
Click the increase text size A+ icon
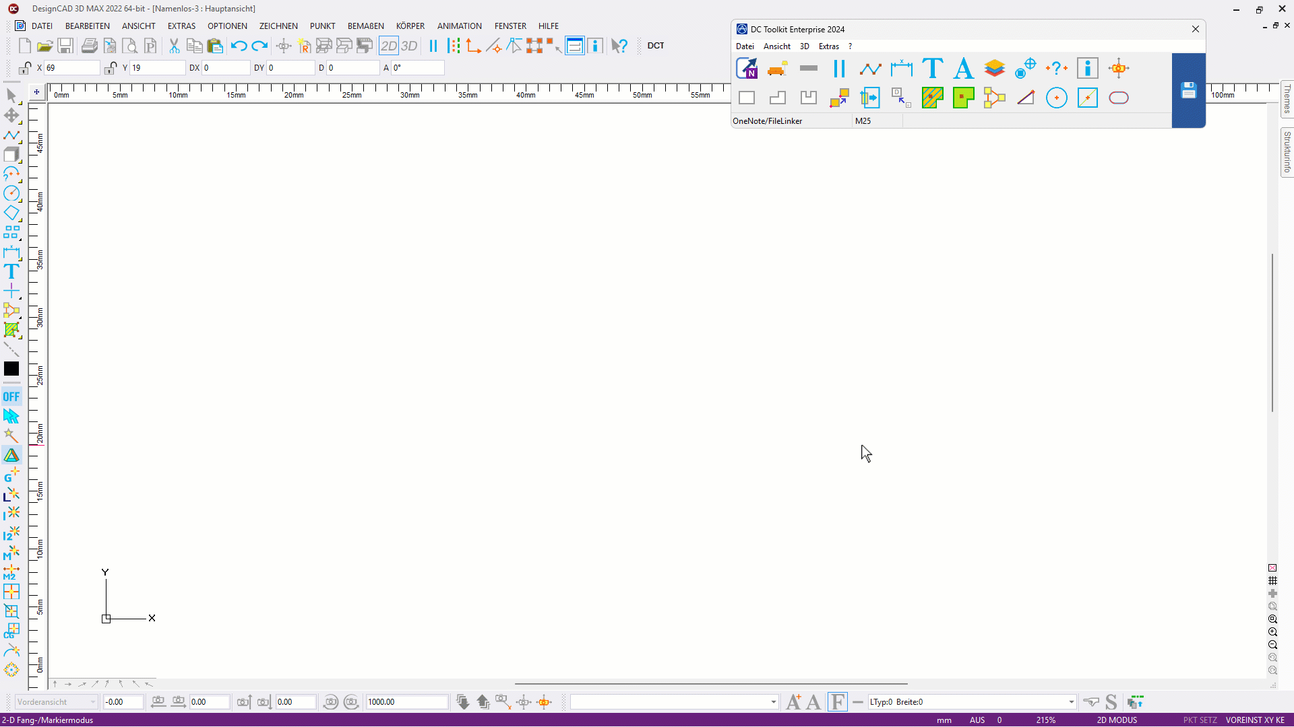pos(794,702)
